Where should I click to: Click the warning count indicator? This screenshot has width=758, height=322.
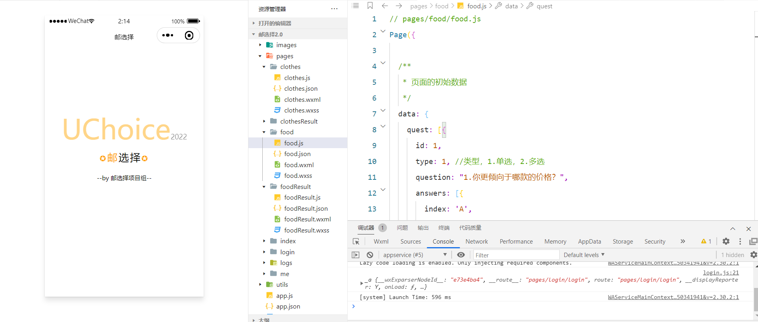(706, 241)
